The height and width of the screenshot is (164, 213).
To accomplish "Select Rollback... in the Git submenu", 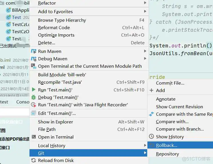I will 167,145.
